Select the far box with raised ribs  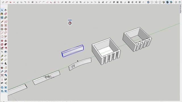[137, 39]
